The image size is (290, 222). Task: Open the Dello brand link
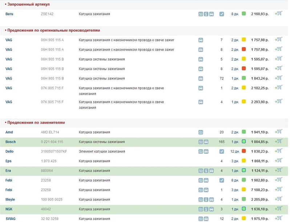tap(9, 152)
